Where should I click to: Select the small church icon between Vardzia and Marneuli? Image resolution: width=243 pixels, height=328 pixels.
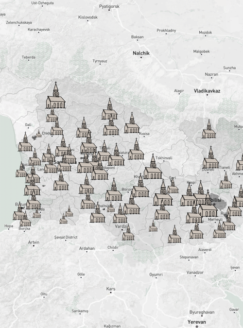(153, 225)
